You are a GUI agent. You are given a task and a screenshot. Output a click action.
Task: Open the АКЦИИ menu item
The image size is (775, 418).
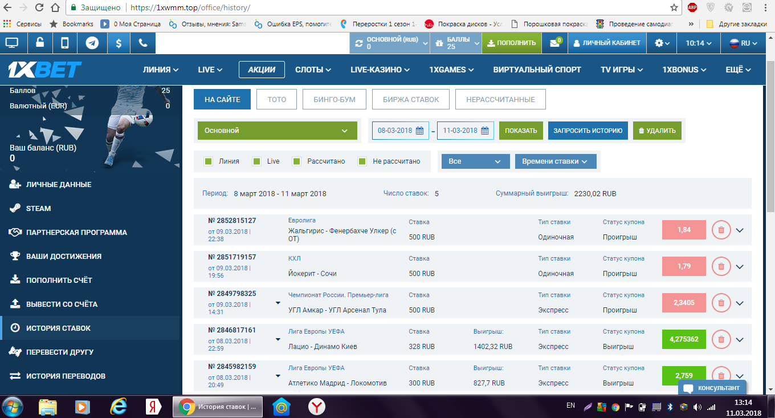(x=262, y=70)
